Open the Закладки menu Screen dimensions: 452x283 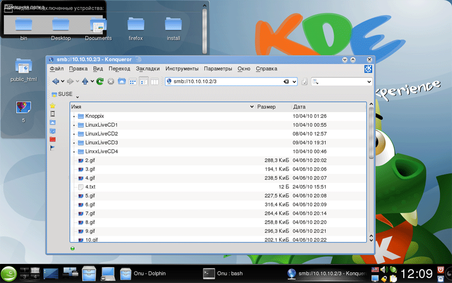tap(148, 69)
